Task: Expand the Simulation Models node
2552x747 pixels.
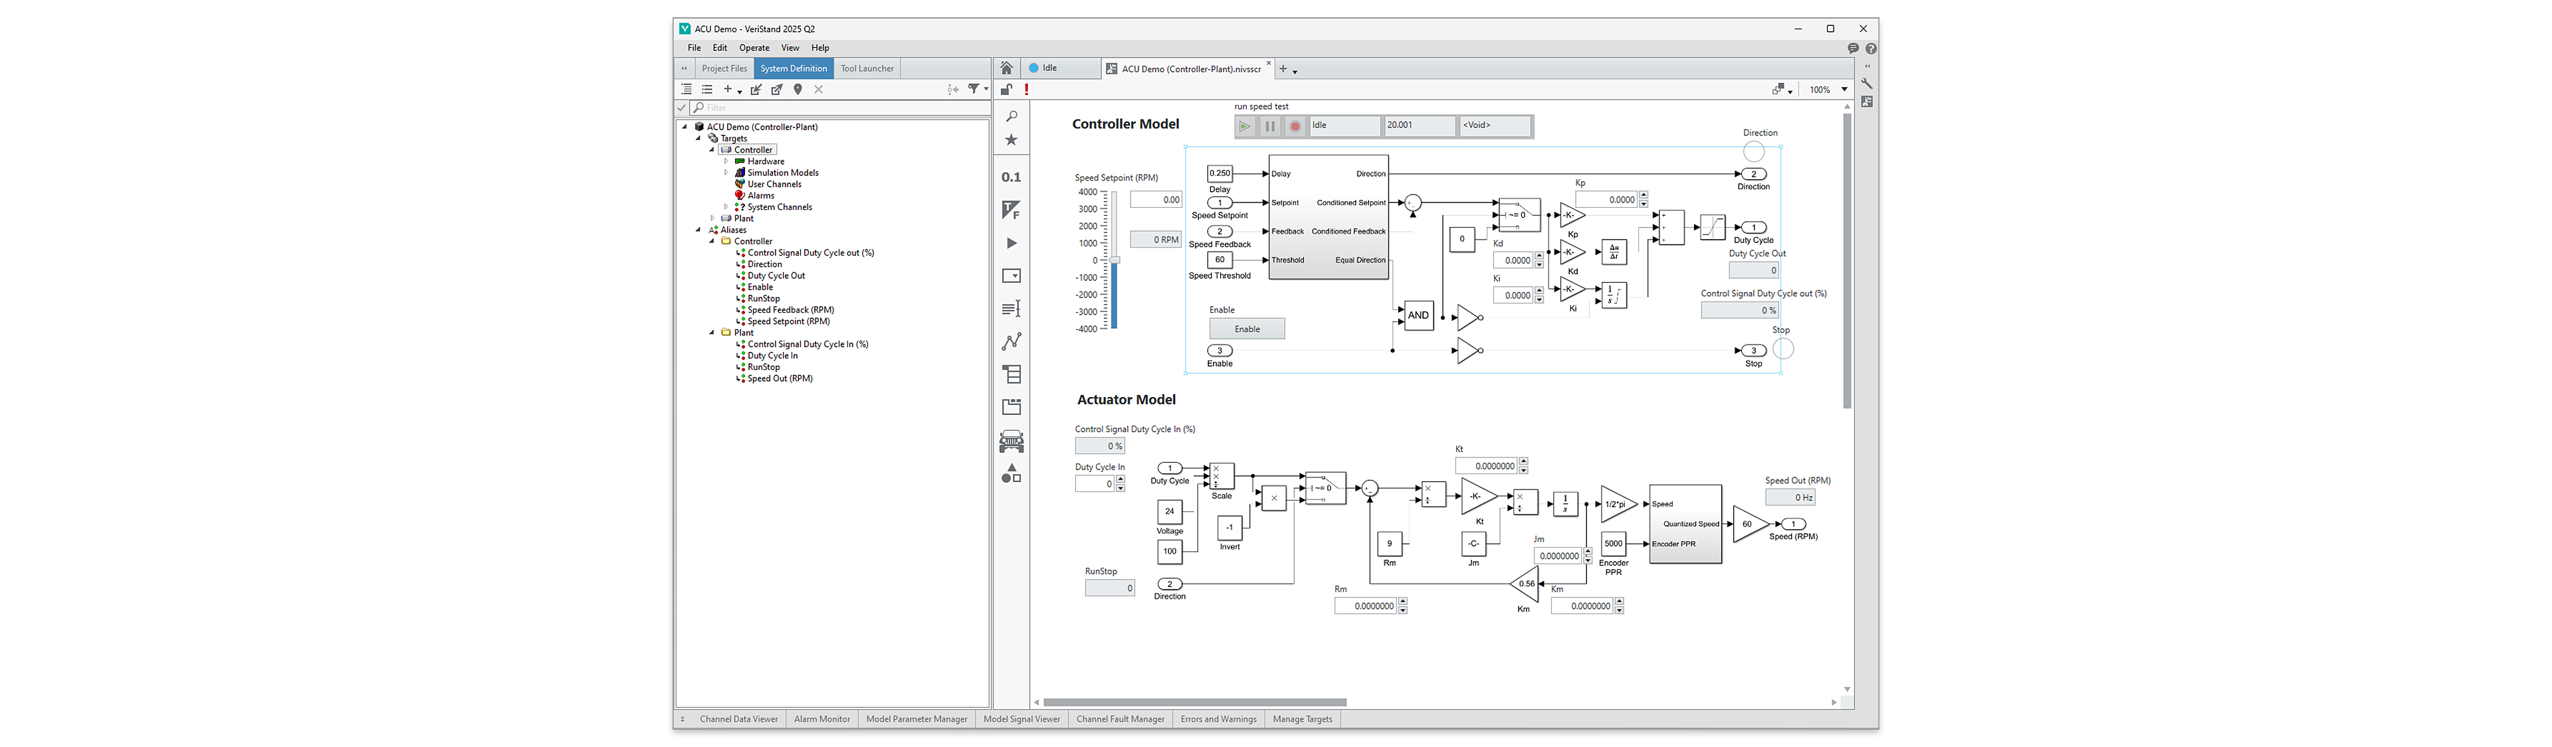Action: point(726,173)
